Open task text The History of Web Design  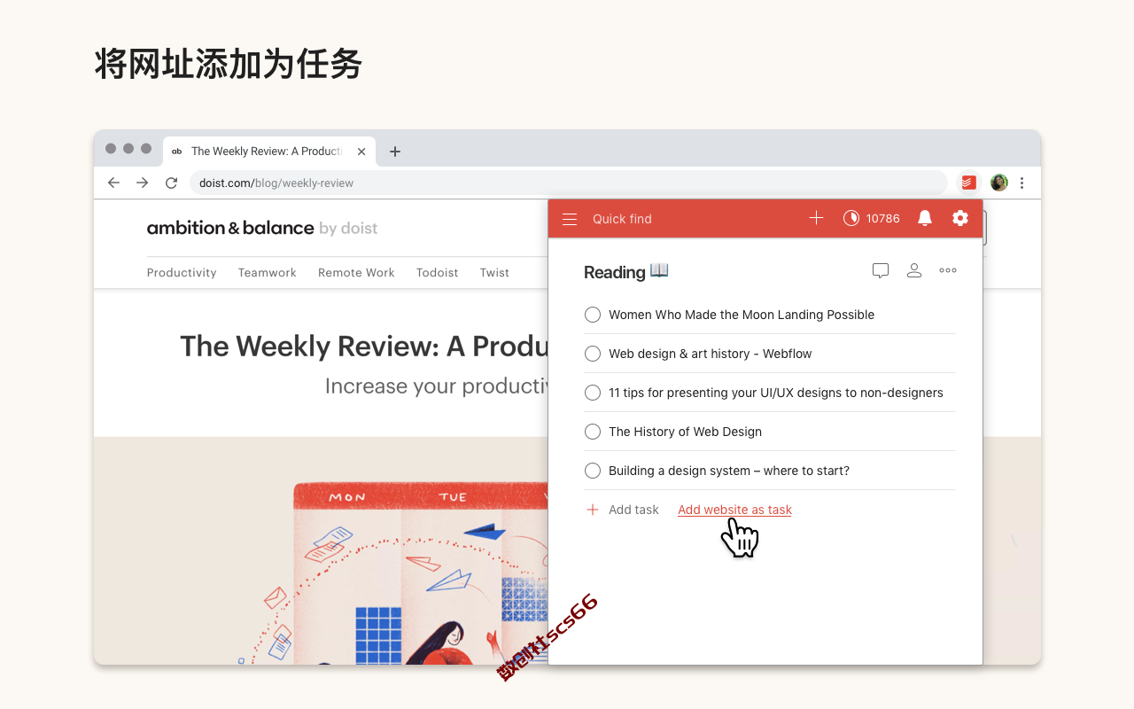click(x=685, y=432)
